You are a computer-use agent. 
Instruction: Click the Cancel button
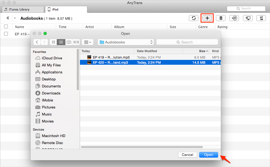click(x=187, y=155)
